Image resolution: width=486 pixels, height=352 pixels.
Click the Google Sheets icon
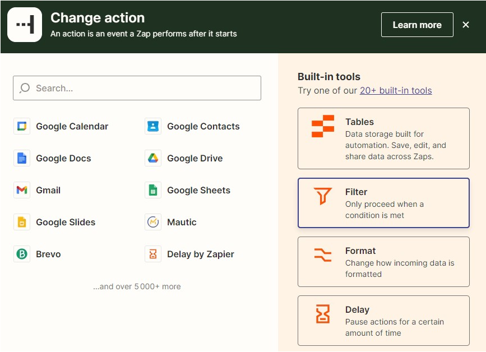point(153,190)
